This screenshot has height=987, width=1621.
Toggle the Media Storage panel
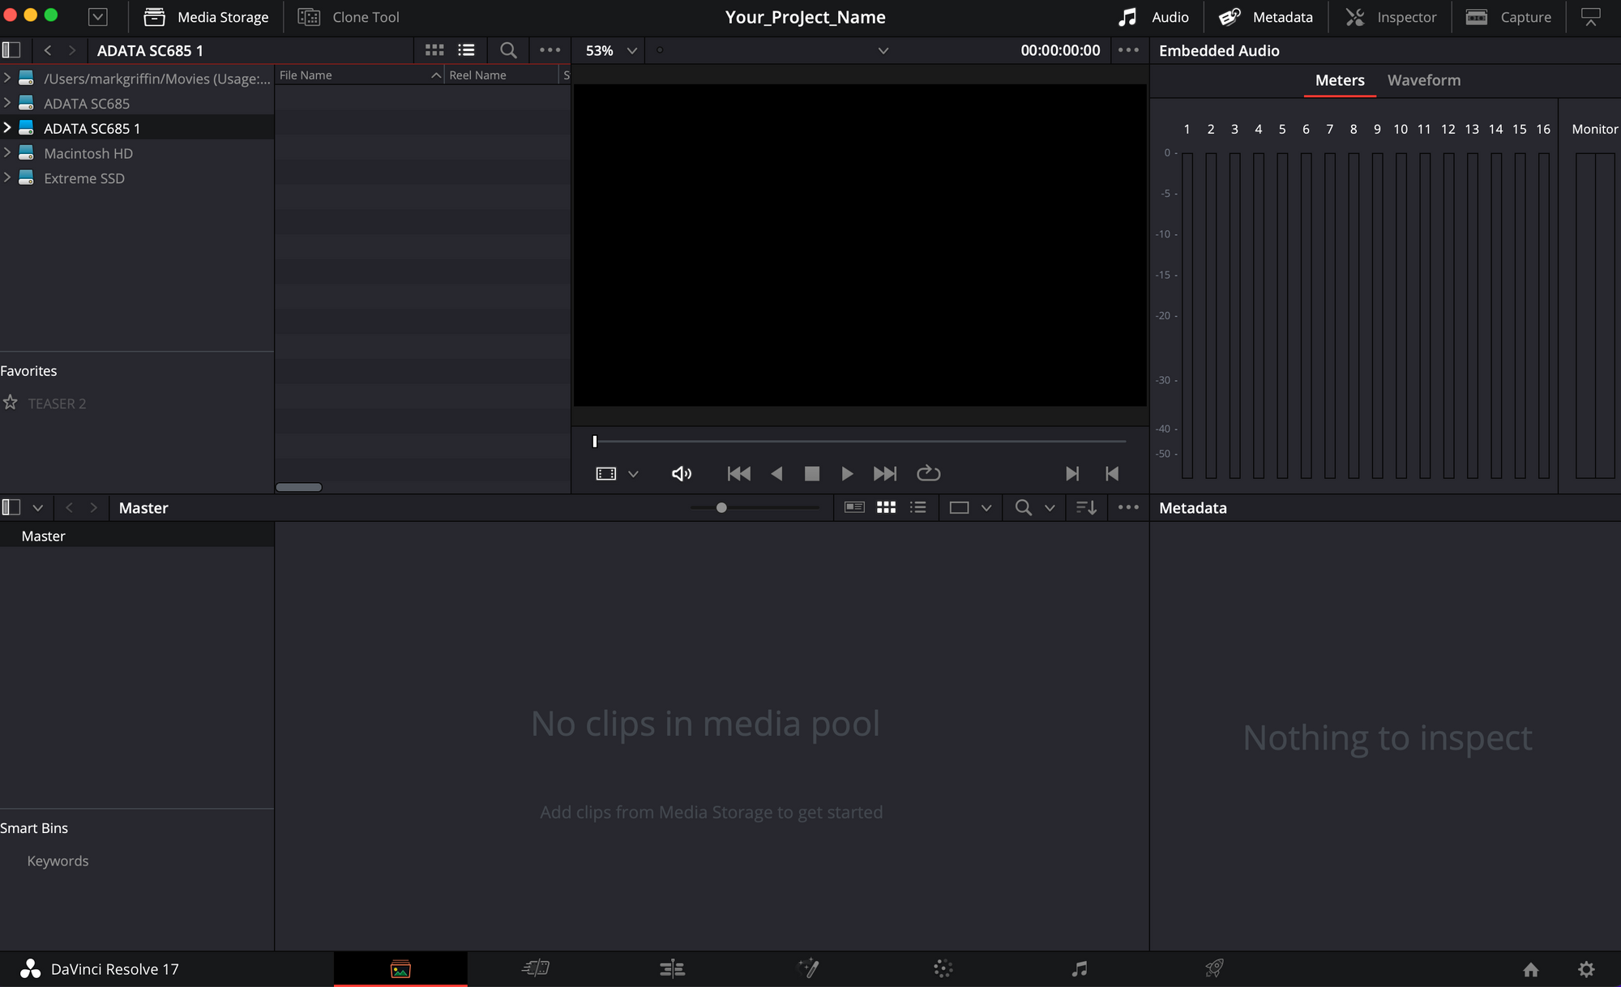[x=206, y=17]
